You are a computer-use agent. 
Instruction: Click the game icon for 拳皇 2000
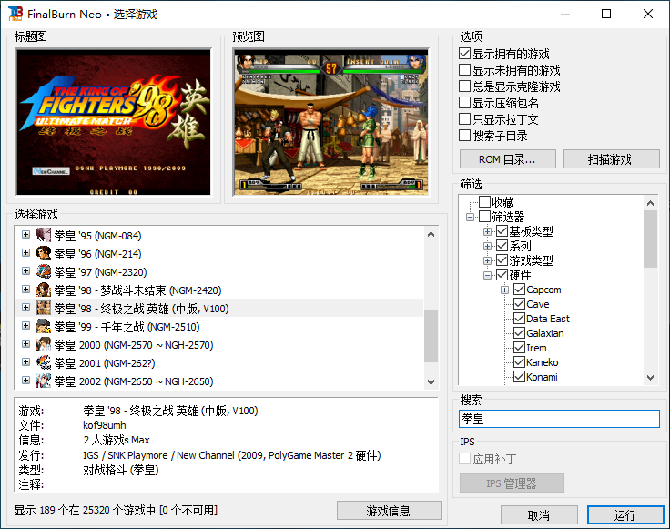click(x=44, y=344)
